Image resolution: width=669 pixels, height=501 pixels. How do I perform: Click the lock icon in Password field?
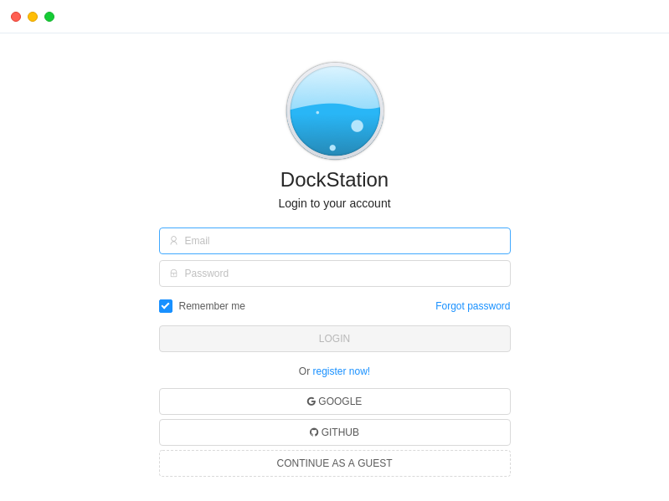[173, 274]
